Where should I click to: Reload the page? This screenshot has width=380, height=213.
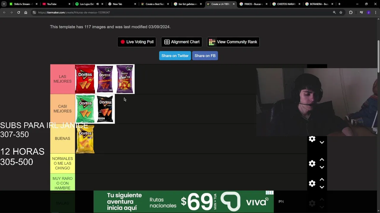coord(18,12)
